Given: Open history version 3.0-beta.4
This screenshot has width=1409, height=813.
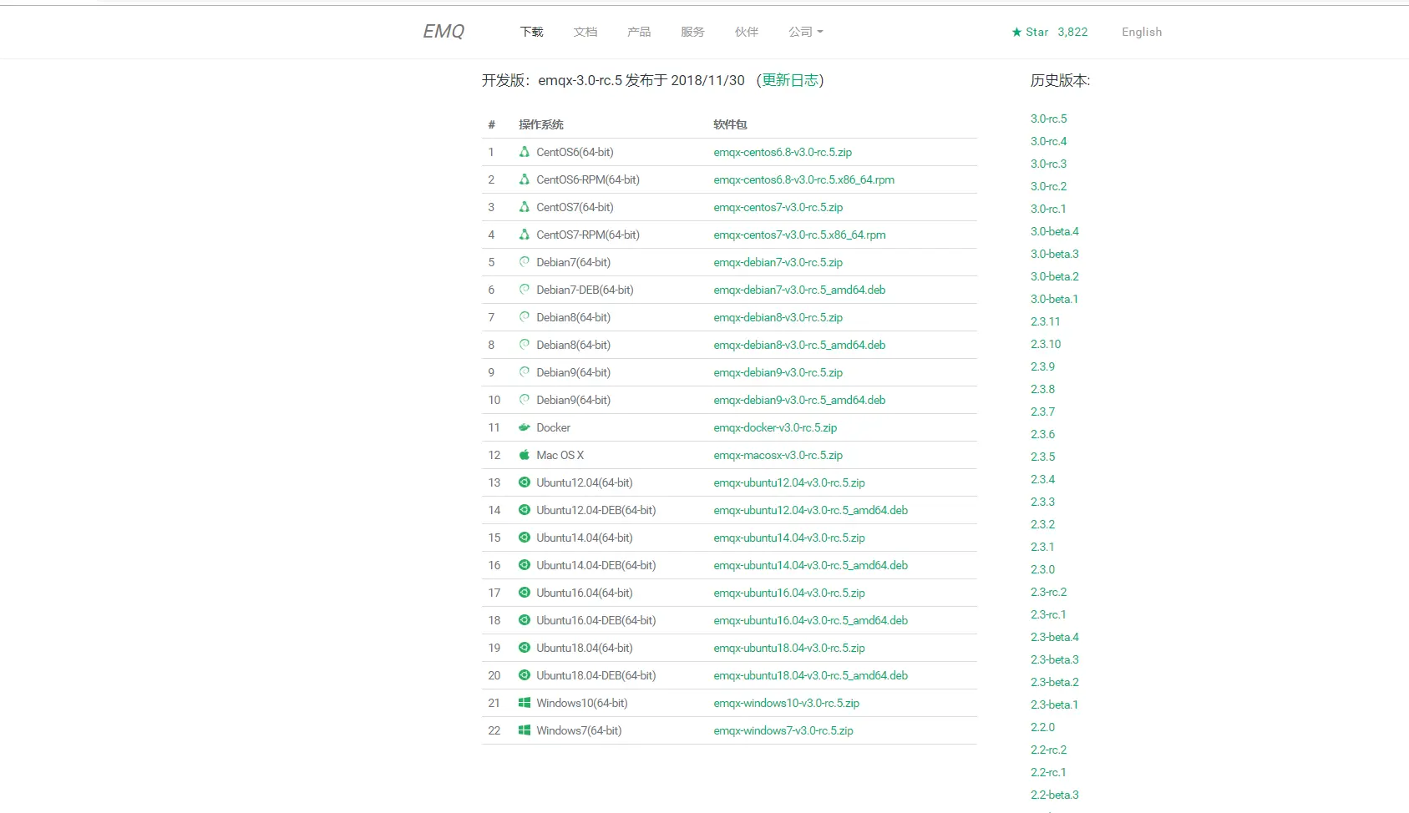Looking at the screenshot, I should point(1055,231).
